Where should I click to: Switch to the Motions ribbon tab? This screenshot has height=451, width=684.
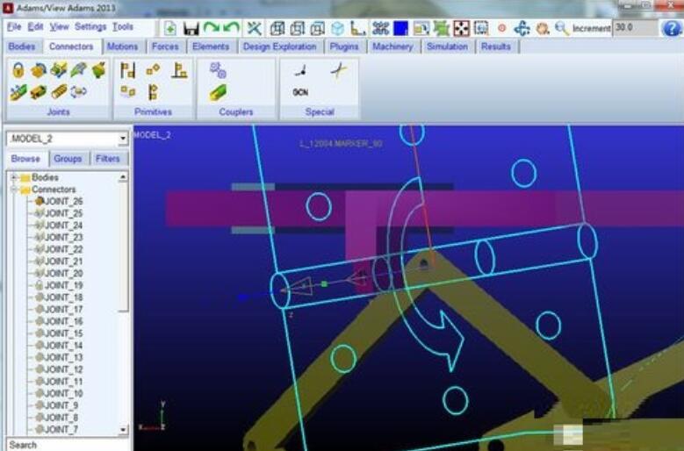123,47
